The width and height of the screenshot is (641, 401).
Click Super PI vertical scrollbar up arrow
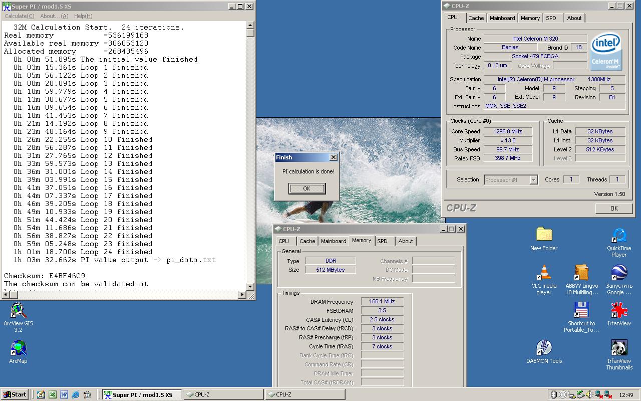pyautogui.click(x=251, y=26)
